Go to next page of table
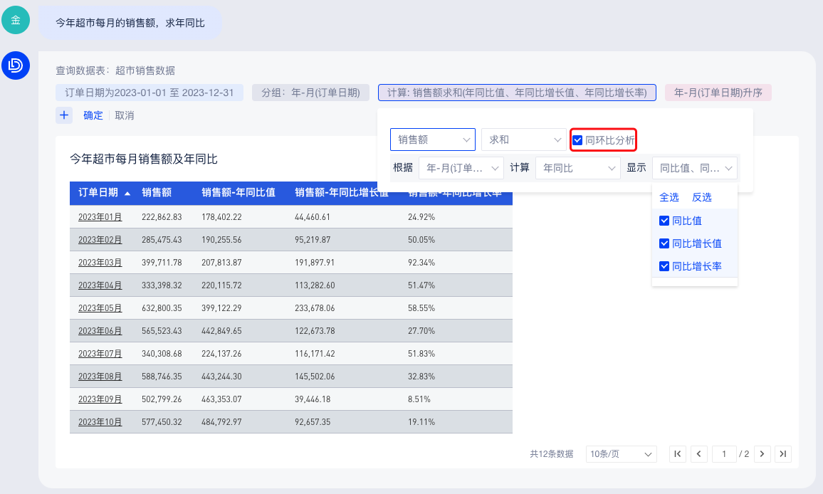823x494 pixels. tap(762, 454)
